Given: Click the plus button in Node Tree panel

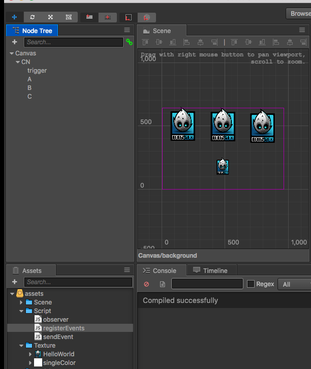Looking at the screenshot, I should (x=15, y=42).
